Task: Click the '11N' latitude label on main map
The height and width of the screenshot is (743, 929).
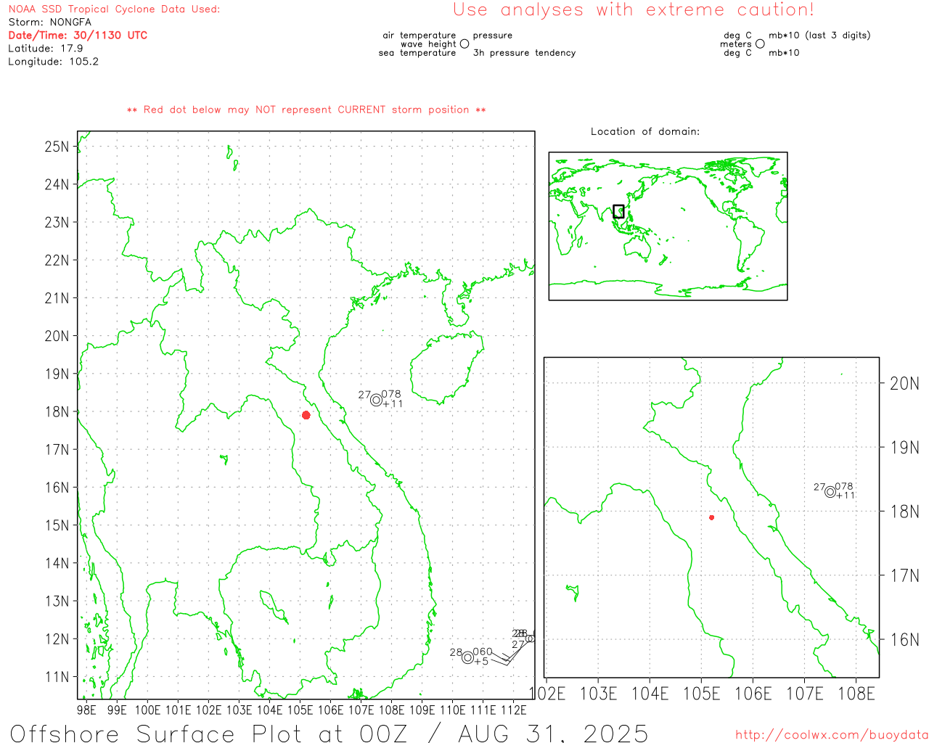Action: pyautogui.click(x=57, y=677)
